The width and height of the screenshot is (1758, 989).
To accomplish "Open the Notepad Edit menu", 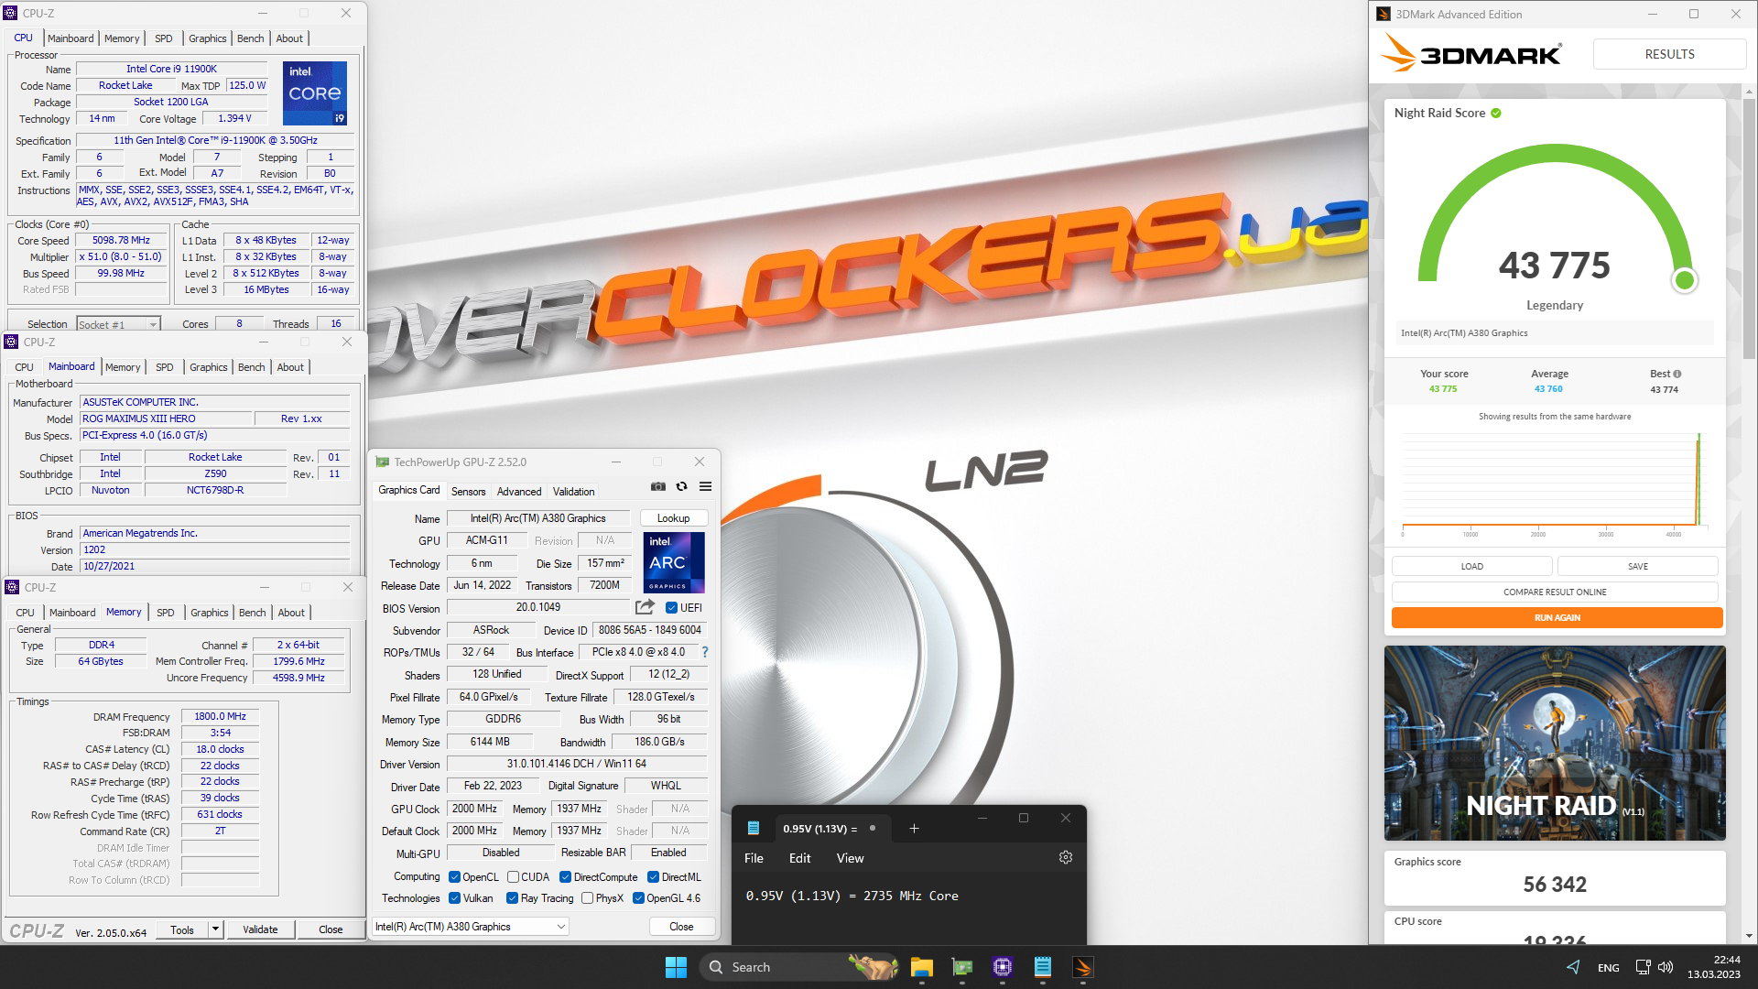I will 799,858.
